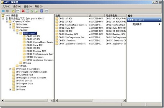Viewport: 164px width, 108px height.
Task: Collapse the 默认命名上下文 node
Action: tap(3, 18)
